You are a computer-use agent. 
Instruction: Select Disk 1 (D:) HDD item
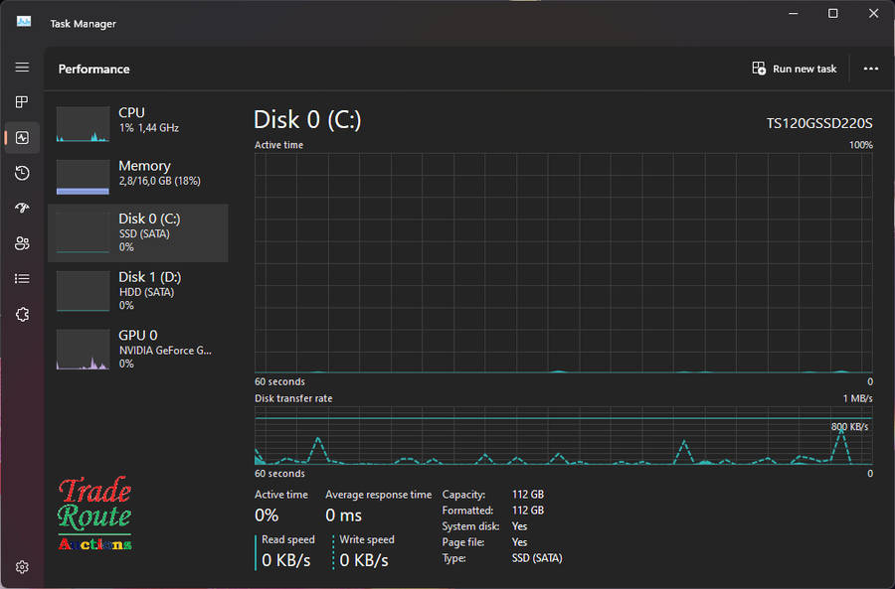pos(138,290)
